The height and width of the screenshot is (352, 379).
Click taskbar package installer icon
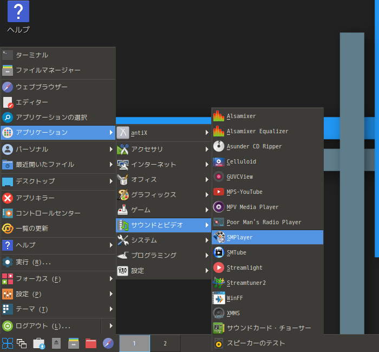pyautogui.click(x=39, y=343)
